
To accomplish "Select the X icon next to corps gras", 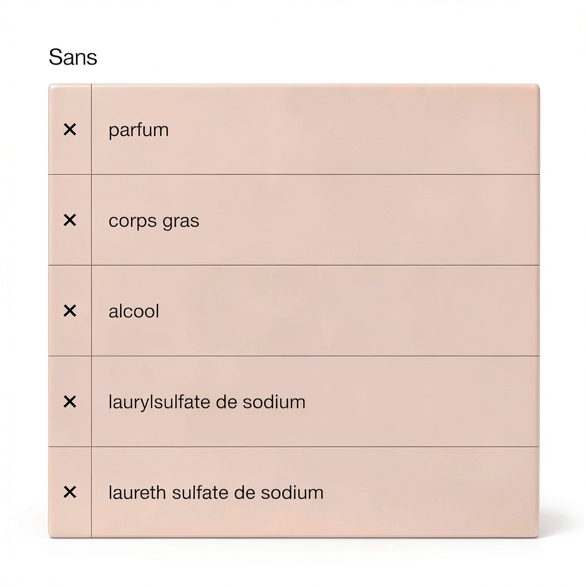I will tap(70, 220).
